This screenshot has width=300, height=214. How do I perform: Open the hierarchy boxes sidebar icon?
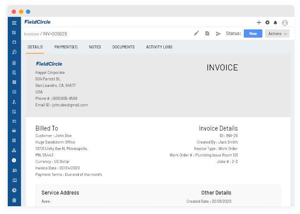14,150
